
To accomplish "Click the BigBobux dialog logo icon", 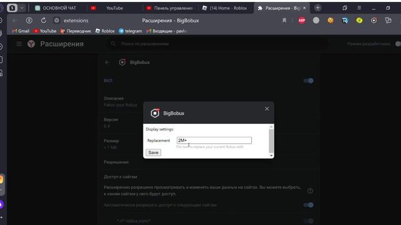I will click(155, 112).
